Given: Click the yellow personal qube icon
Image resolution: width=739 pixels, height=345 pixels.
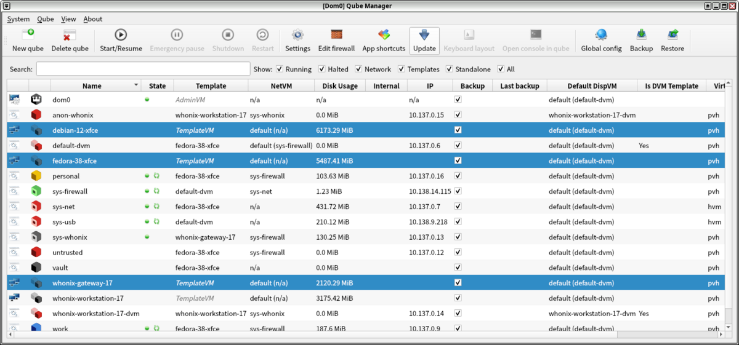Looking at the screenshot, I should pyautogui.click(x=36, y=176).
